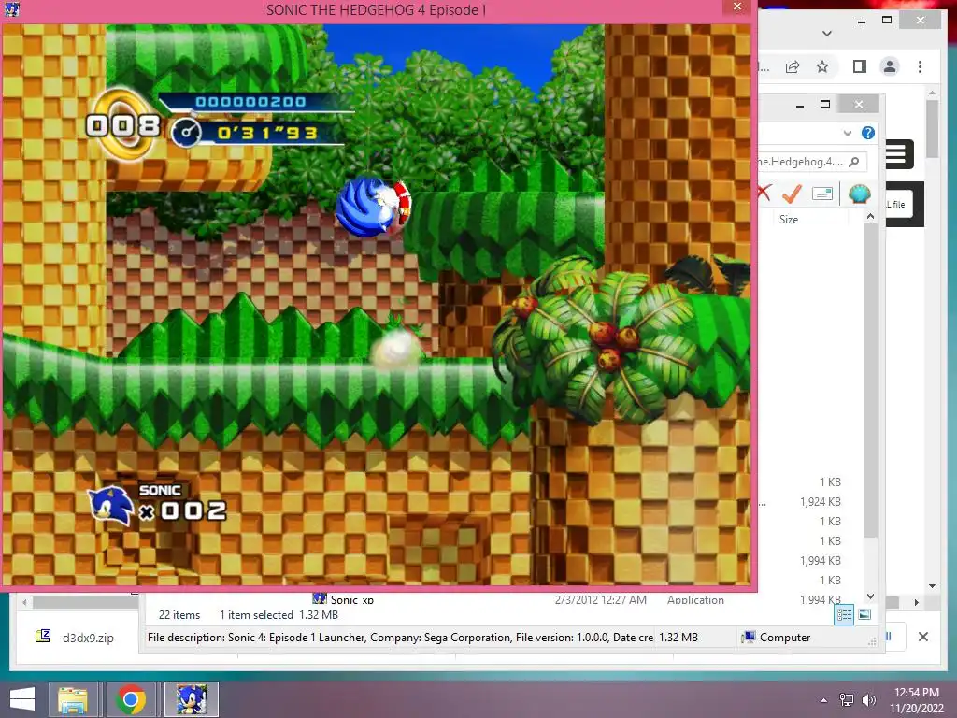
Task: Expand the Explorer ribbon chevron
Action: tap(847, 133)
